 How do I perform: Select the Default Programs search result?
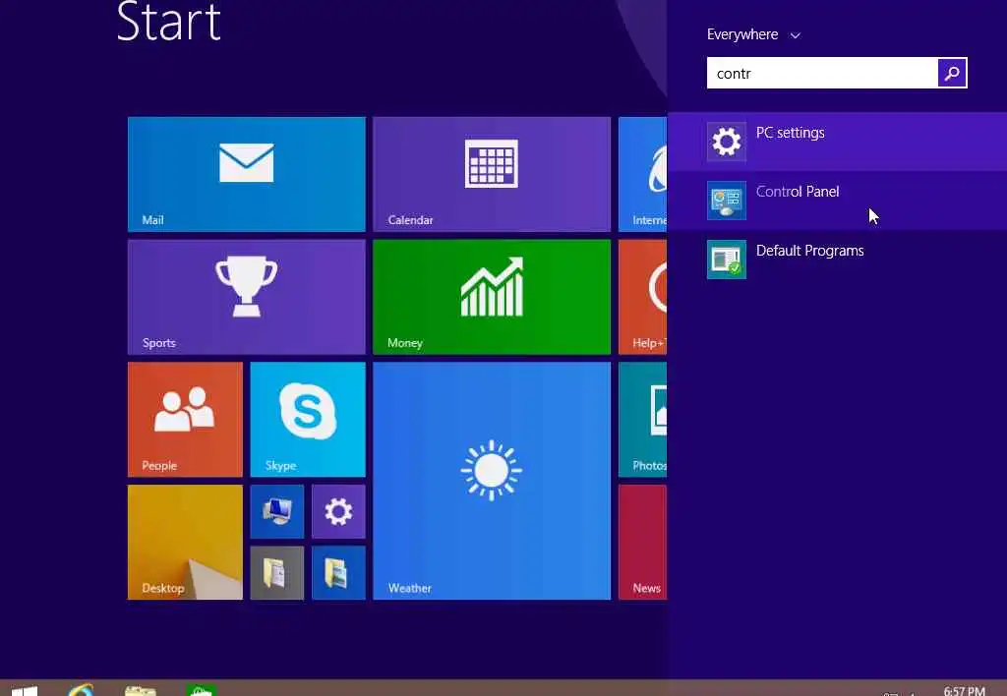coord(838,260)
